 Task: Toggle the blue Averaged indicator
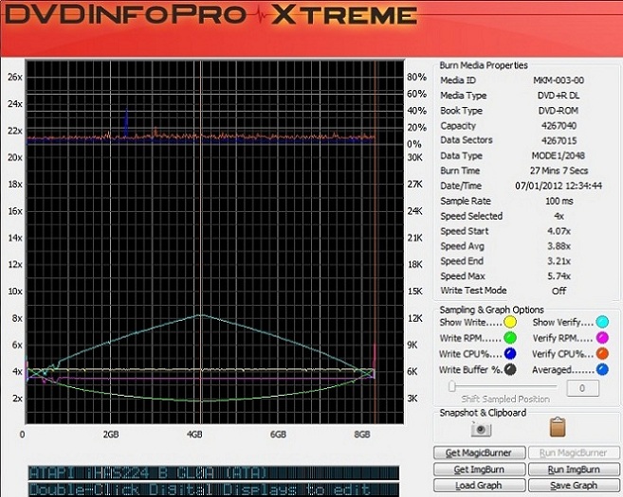(603, 370)
